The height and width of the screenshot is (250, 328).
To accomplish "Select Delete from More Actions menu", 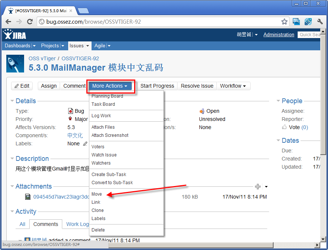I will point(126,230).
